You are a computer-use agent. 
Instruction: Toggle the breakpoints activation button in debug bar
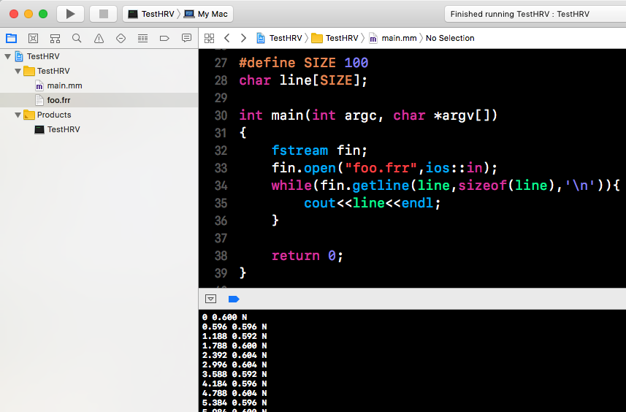click(x=234, y=299)
